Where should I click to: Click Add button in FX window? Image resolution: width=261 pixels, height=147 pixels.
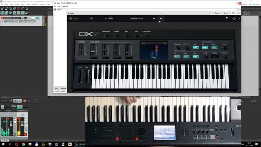pos(56,88)
